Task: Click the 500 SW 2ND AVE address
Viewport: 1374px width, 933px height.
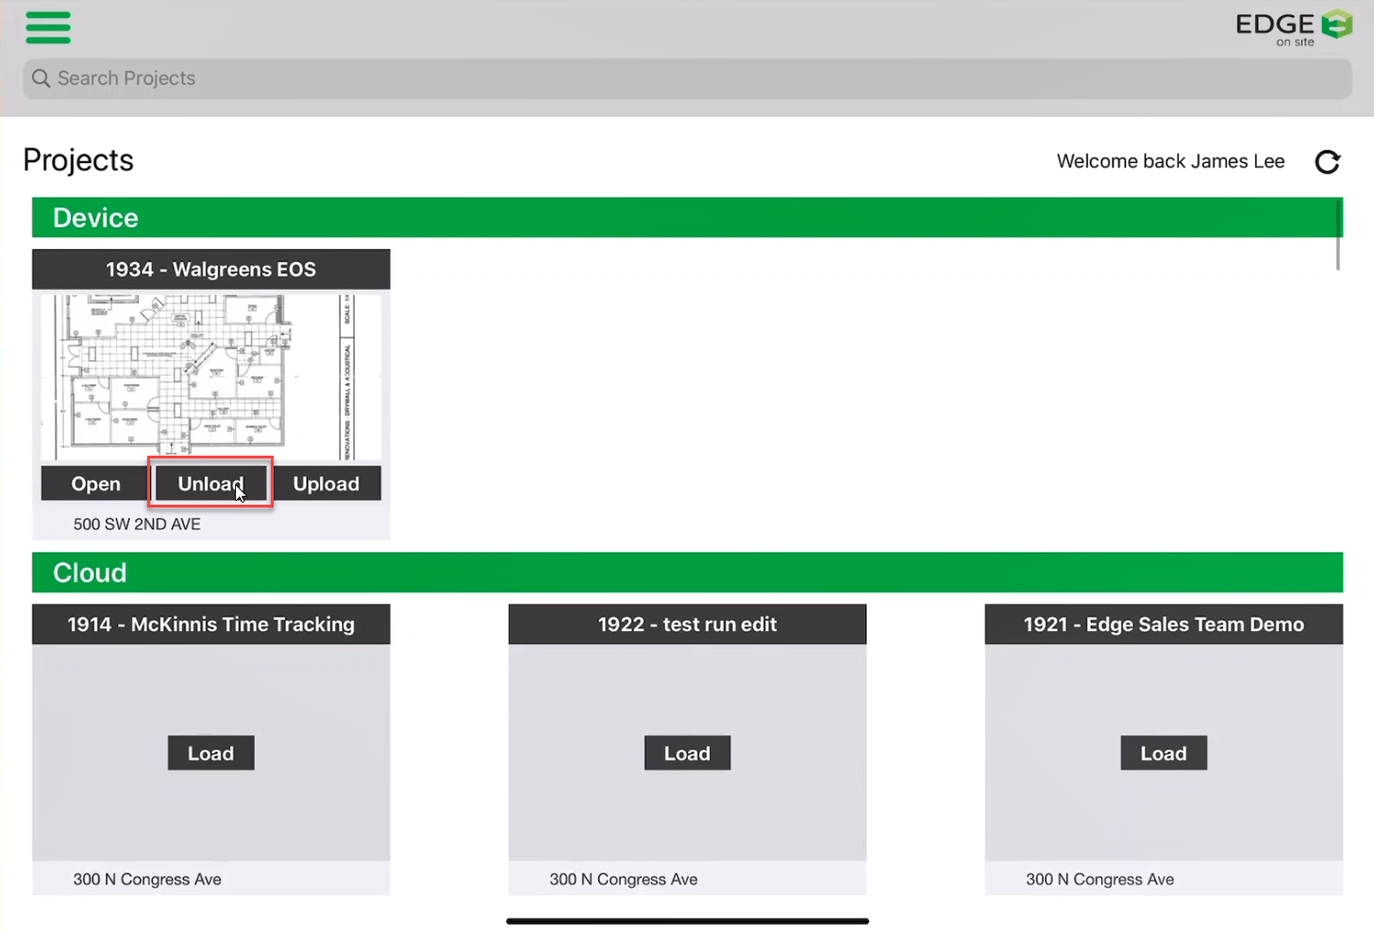Action: 137,525
